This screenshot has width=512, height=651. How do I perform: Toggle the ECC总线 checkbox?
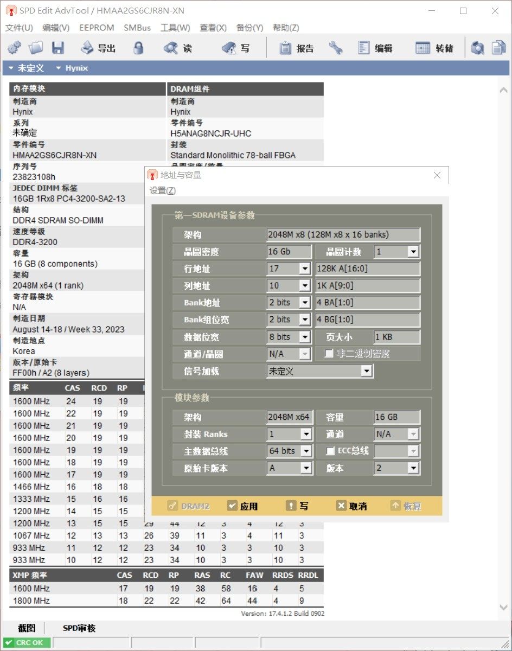coord(330,451)
